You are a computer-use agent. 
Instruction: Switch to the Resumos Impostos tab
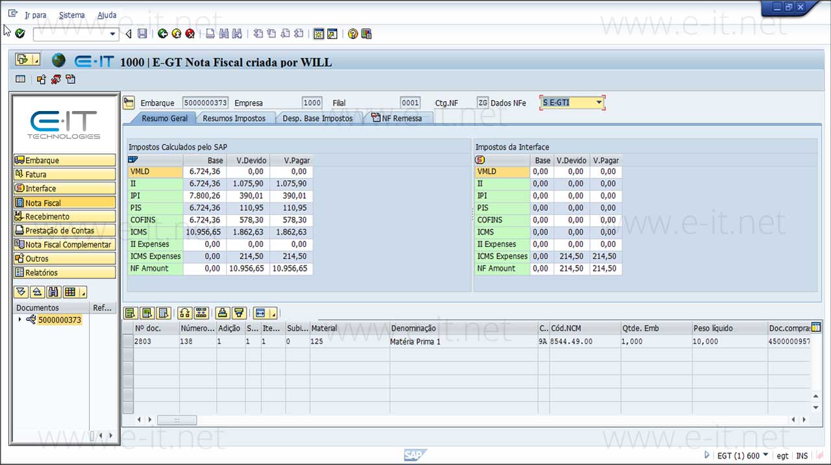pos(234,118)
